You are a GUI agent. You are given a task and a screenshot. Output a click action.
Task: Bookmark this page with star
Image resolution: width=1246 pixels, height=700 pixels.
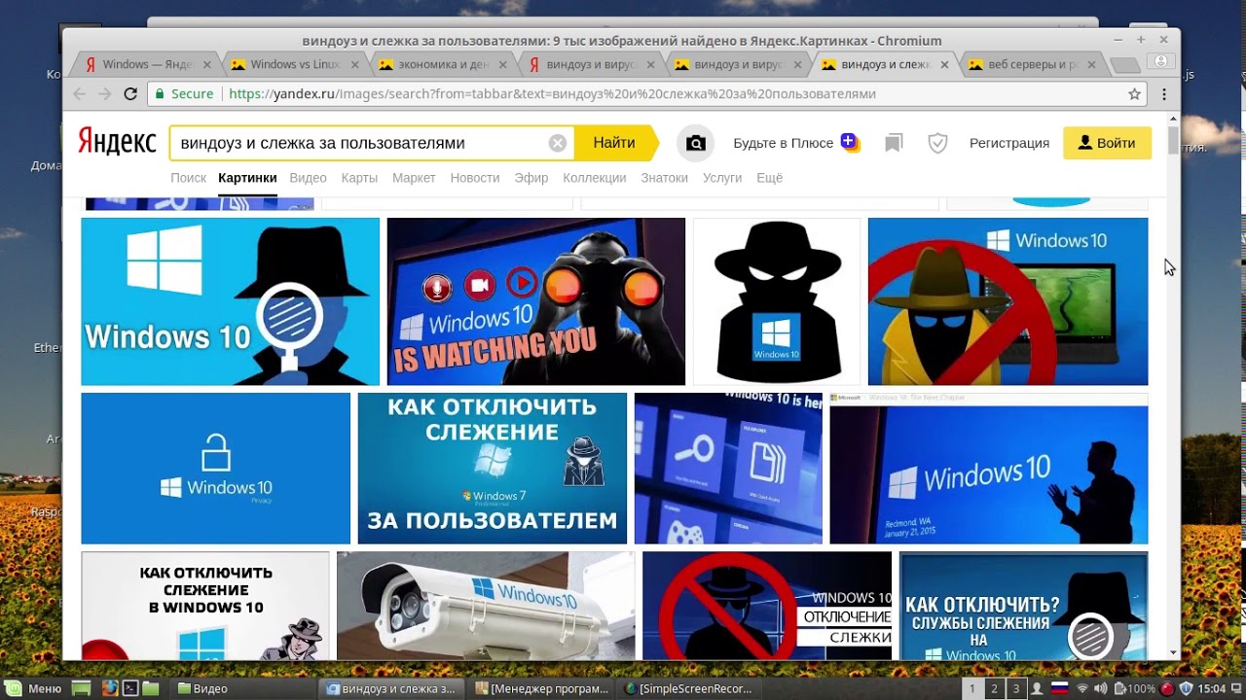(x=1134, y=94)
